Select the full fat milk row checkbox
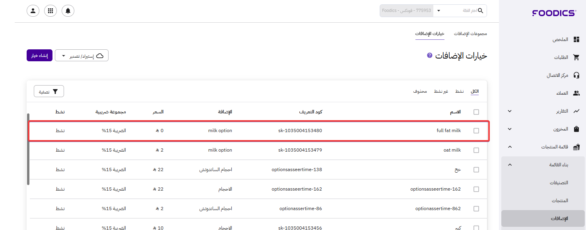Image resolution: width=586 pixels, height=230 pixels. tap(476, 131)
